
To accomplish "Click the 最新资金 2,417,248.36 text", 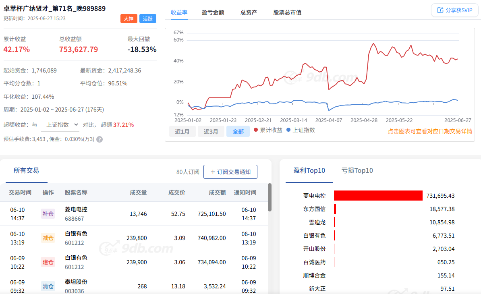I will tap(110, 70).
